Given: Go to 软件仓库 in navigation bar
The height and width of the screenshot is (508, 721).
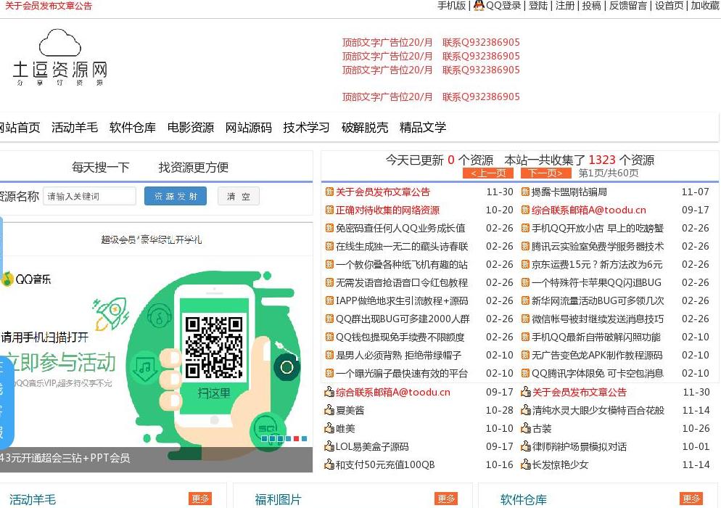Looking at the screenshot, I should [133, 128].
